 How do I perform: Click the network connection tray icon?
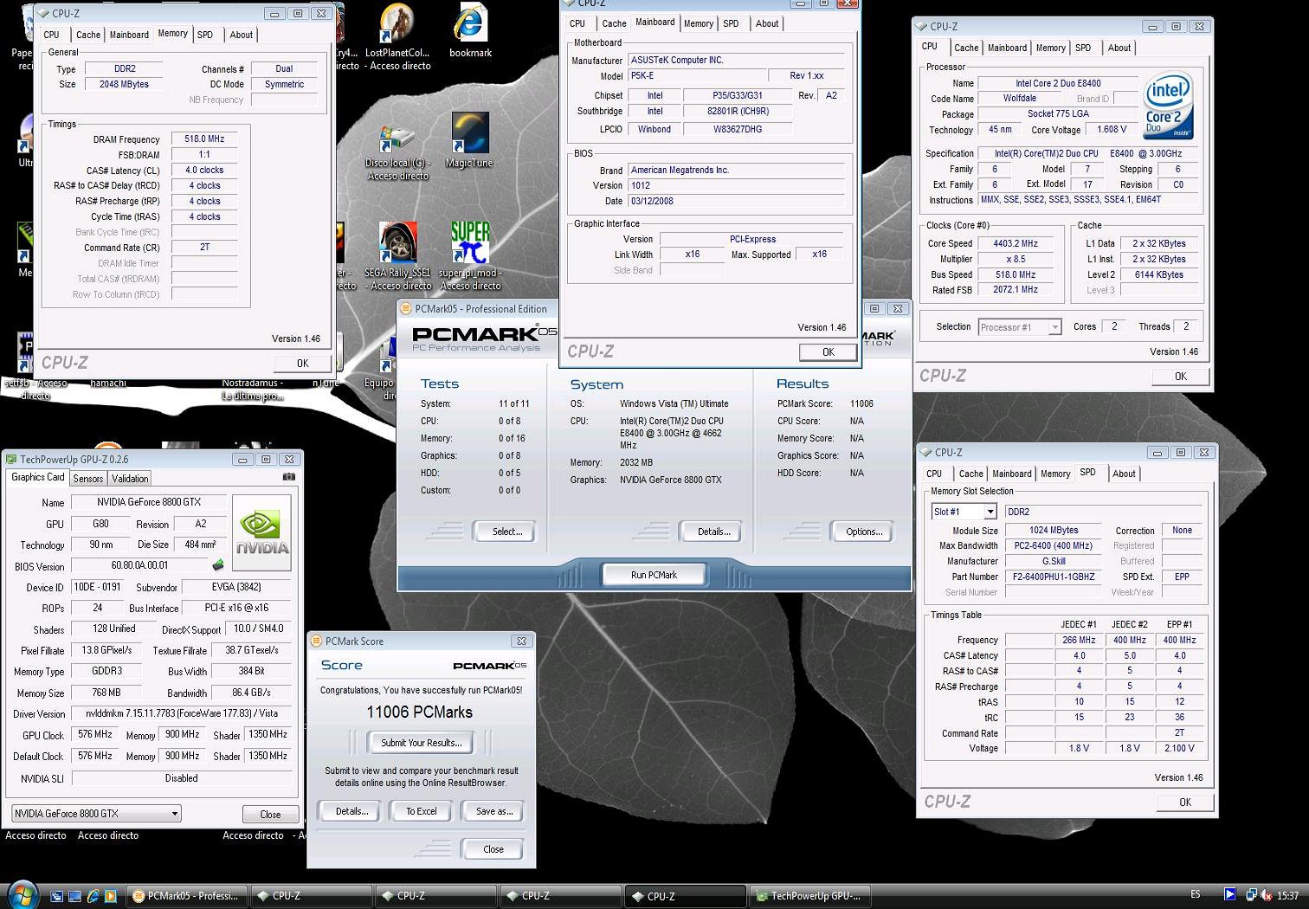(1251, 895)
